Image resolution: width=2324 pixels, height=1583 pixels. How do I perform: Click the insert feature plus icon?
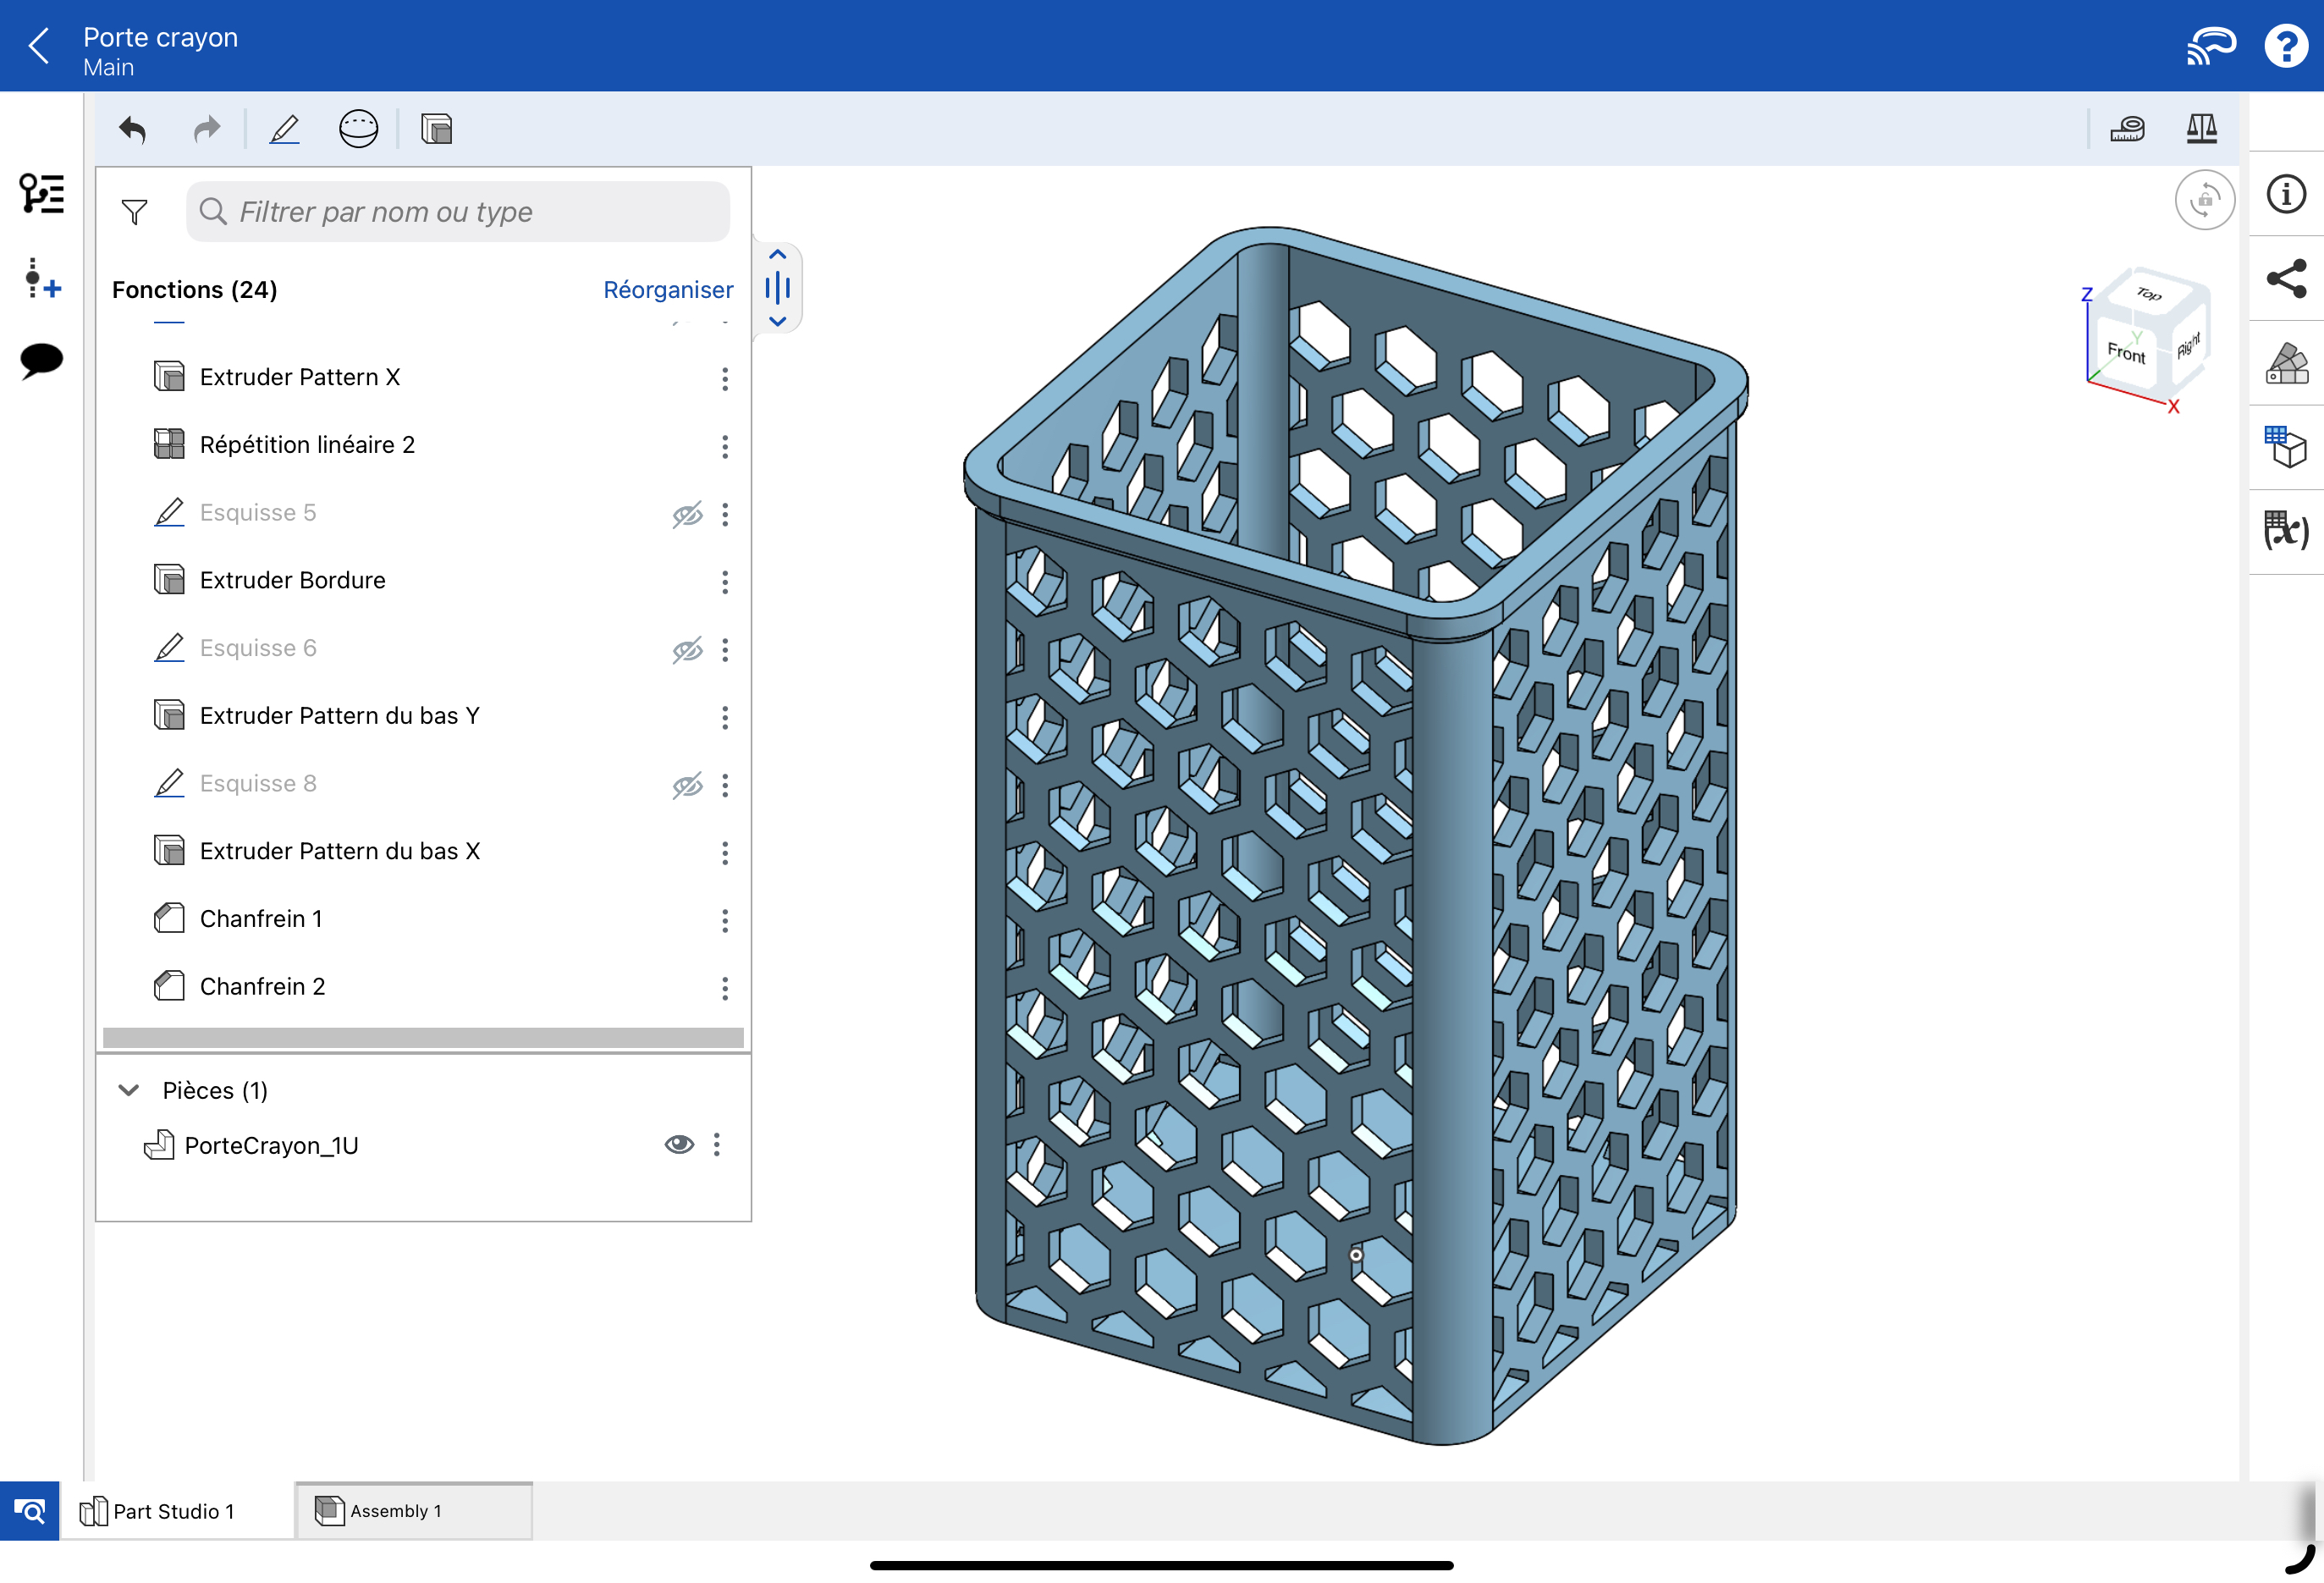coord(42,279)
